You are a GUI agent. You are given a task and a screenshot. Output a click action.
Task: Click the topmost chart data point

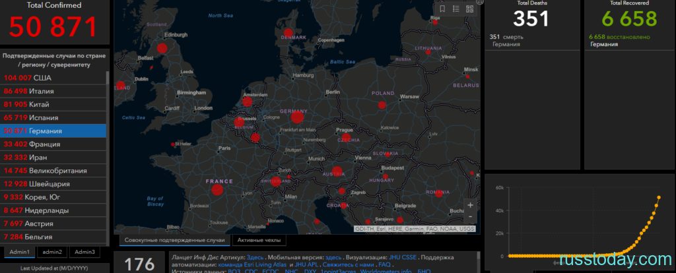pos(659,197)
